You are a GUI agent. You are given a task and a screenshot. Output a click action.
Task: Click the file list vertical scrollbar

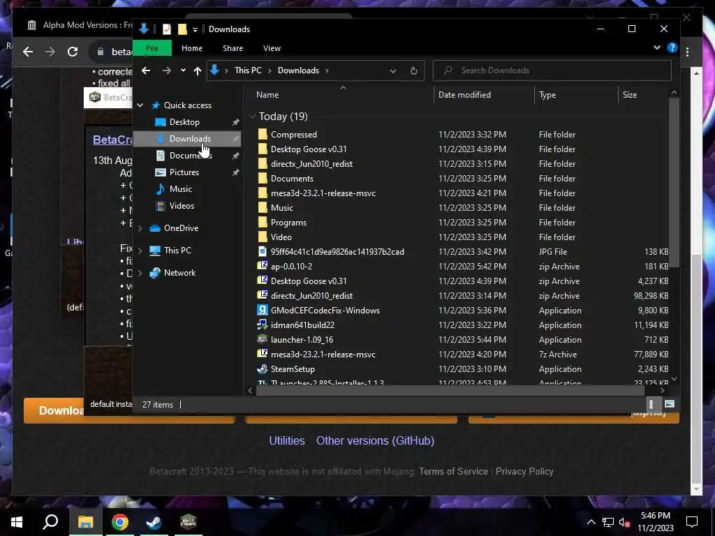(674, 182)
